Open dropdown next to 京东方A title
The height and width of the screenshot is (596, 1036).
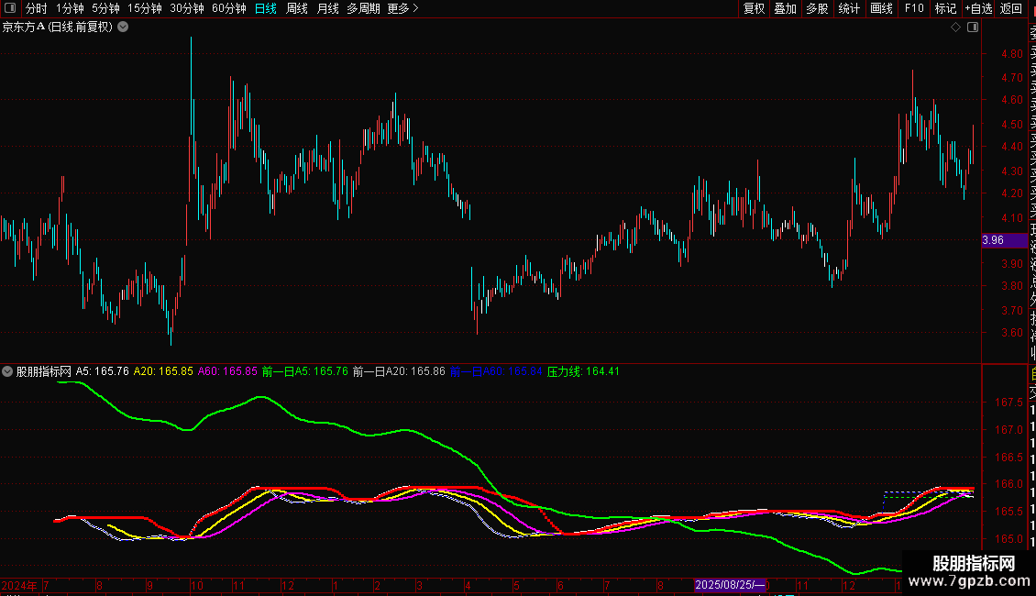(x=123, y=28)
